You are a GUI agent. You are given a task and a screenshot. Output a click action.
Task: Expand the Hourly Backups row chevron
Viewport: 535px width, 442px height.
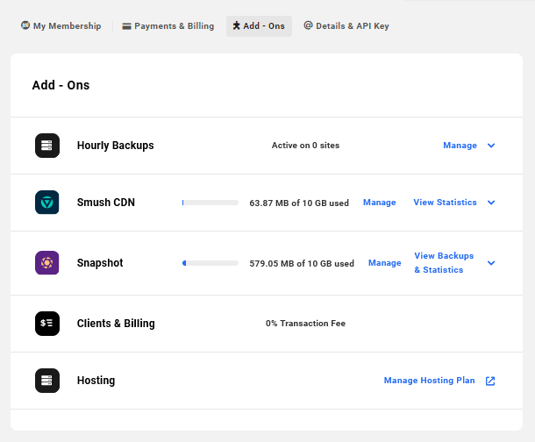[x=491, y=146]
